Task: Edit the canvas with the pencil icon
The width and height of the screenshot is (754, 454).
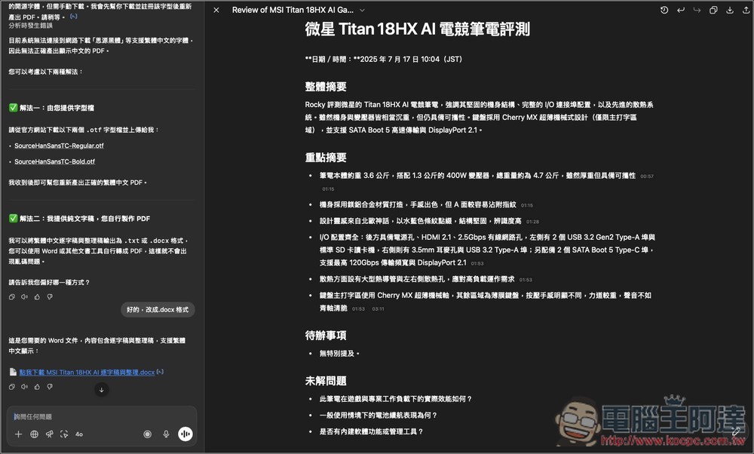Action: (736, 432)
